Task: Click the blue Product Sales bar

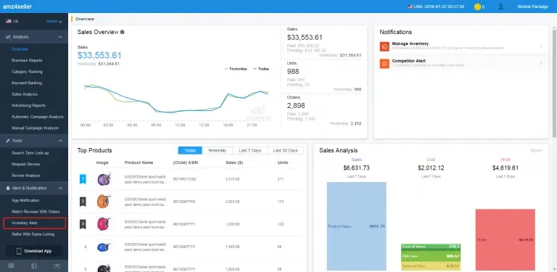Action: pos(356,226)
